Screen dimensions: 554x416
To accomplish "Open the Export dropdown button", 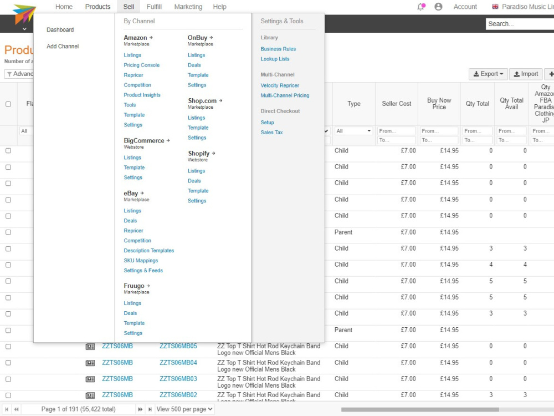I will pyautogui.click(x=488, y=74).
